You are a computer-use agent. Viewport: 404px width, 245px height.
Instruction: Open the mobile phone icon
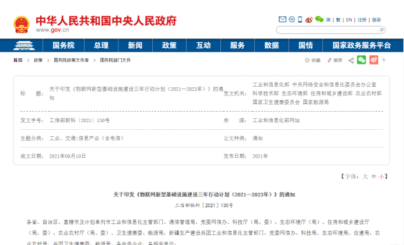pyautogui.click(x=300, y=20)
